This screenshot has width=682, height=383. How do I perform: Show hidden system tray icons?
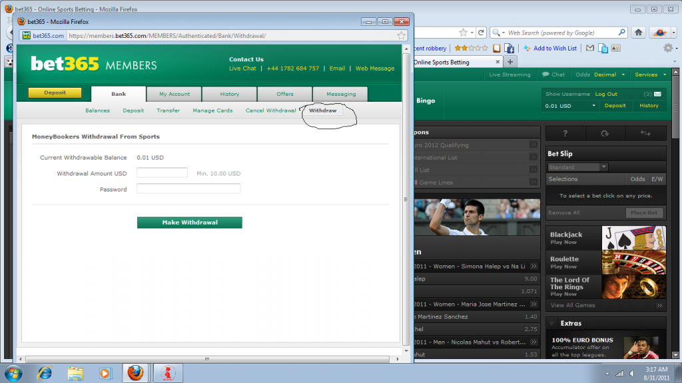pos(607,374)
